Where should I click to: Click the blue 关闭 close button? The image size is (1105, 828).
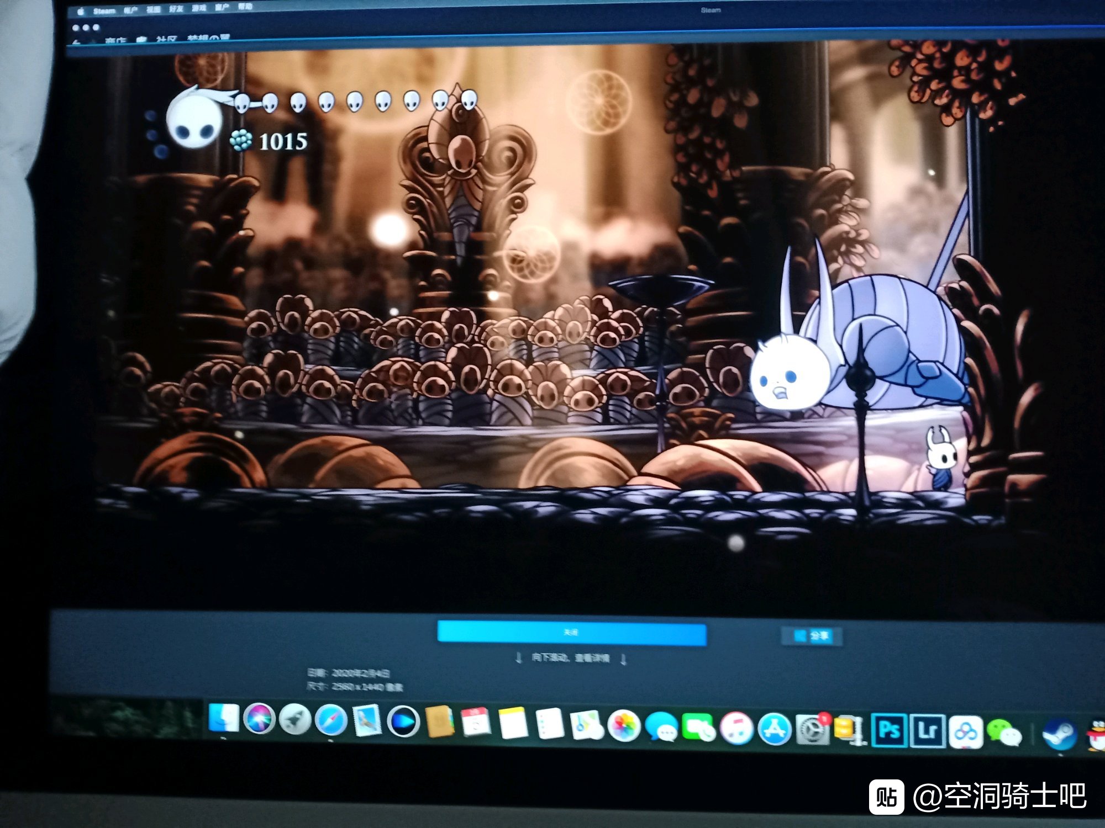[571, 633]
